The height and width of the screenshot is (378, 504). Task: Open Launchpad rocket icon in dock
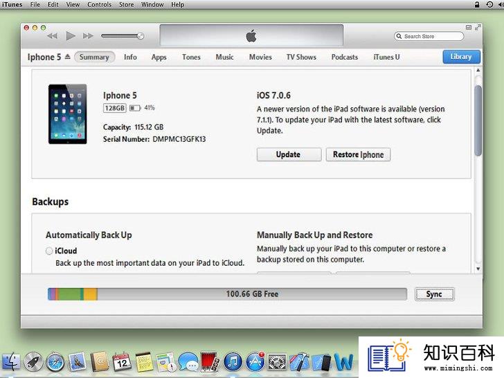click(x=33, y=361)
